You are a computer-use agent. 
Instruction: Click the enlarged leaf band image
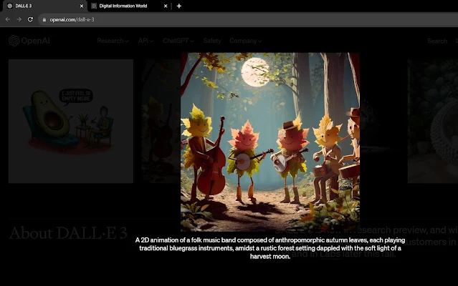(270, 142)
